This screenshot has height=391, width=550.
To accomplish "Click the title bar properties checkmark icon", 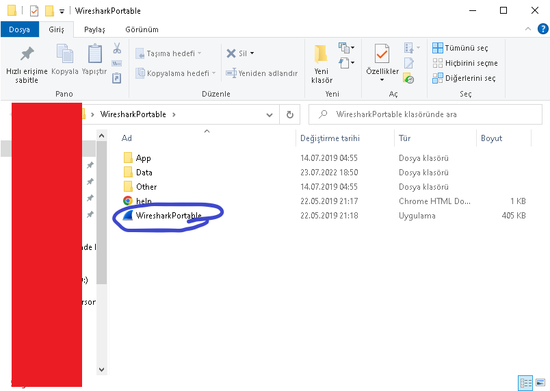I will tap(34, 11).
